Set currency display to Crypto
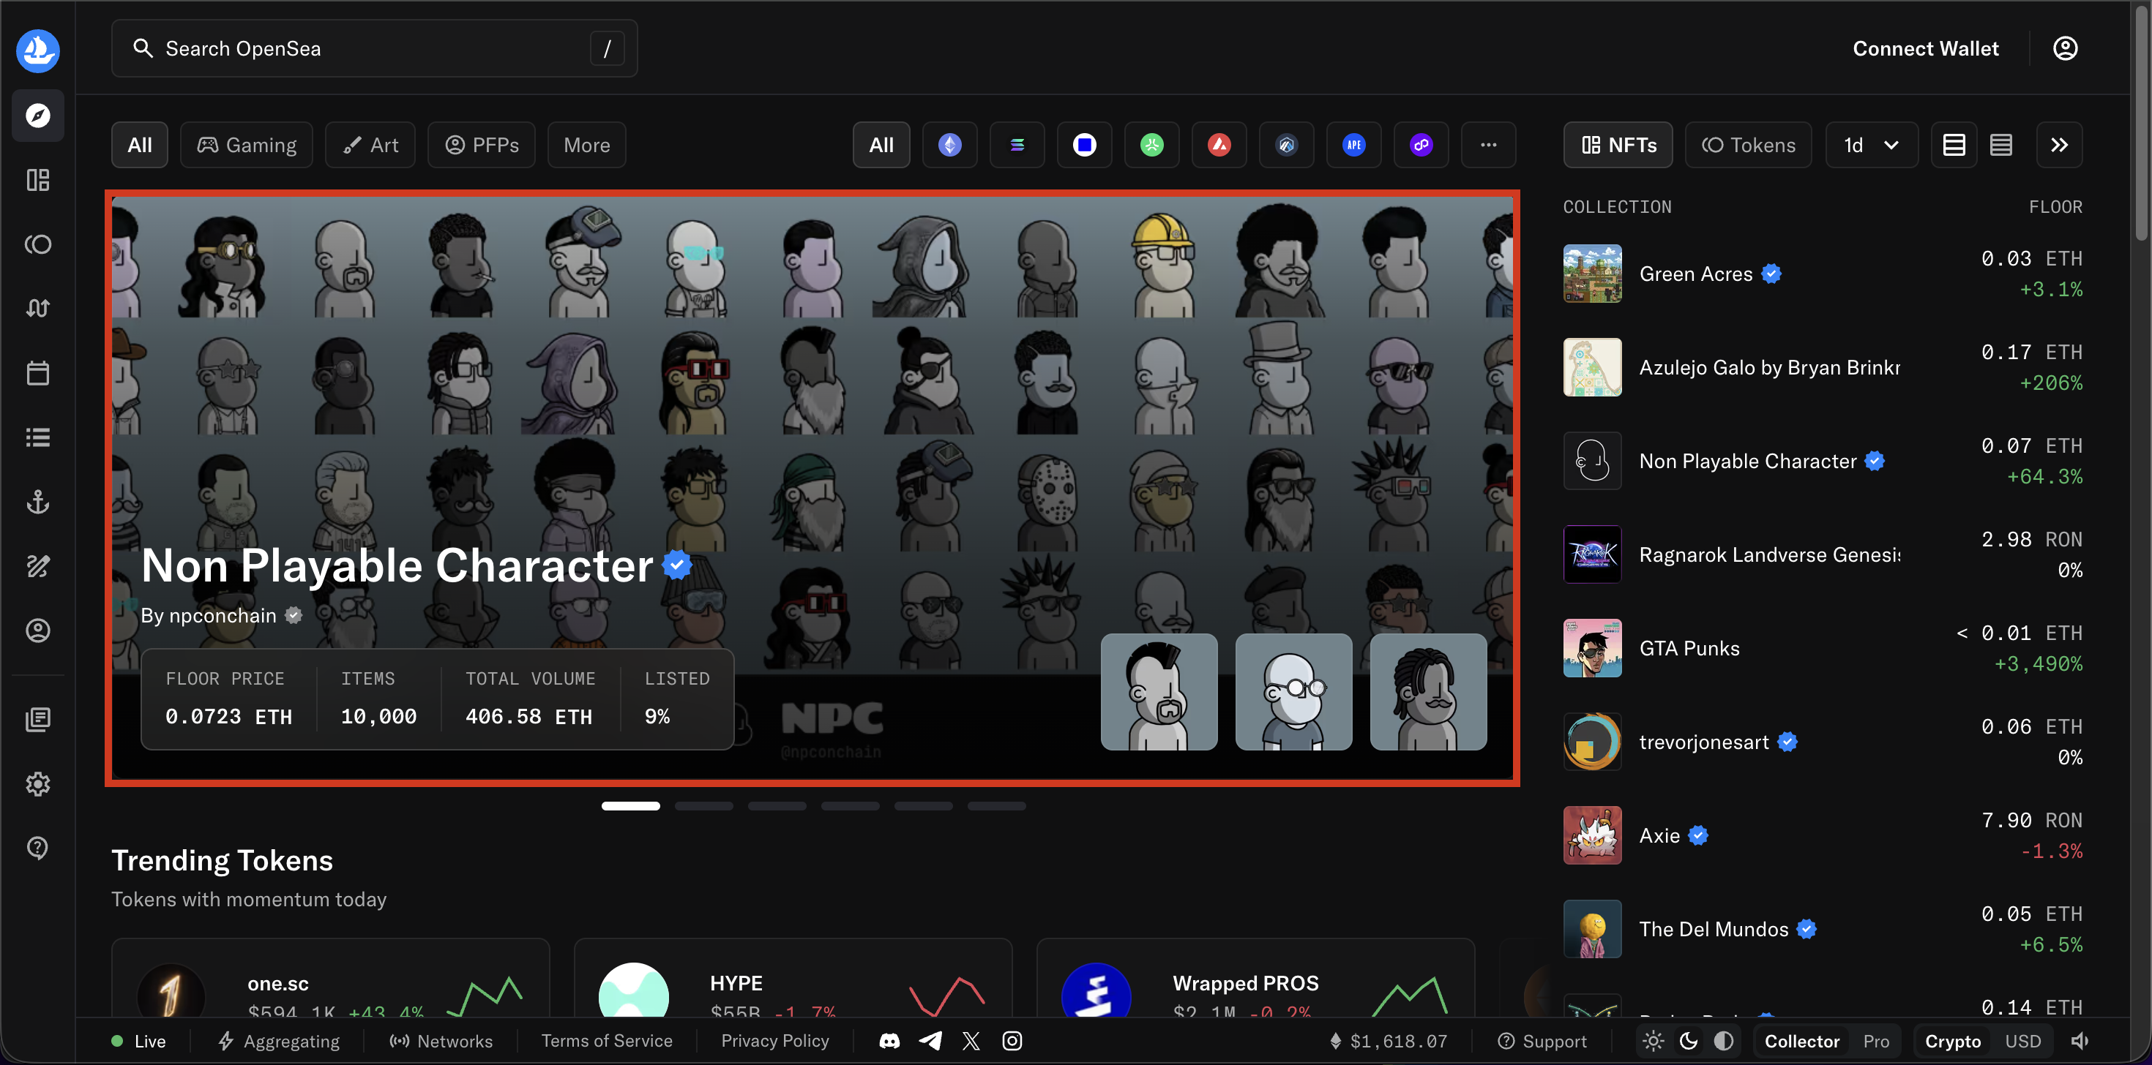Screen dimensions: 2152x1065 pyautogui.click(x=1952, y=1041)
